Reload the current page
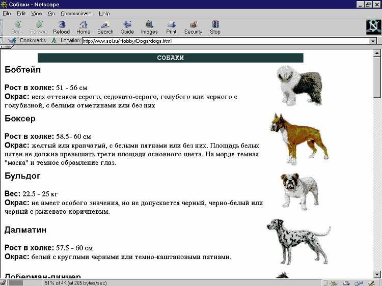Screen dimensions: 382x286 point(62,27)
